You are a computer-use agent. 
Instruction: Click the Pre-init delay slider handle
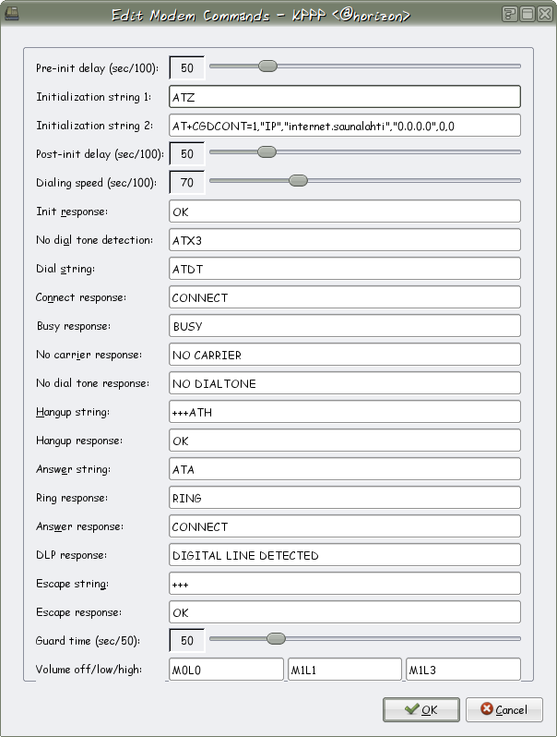(x=267, y=66)
